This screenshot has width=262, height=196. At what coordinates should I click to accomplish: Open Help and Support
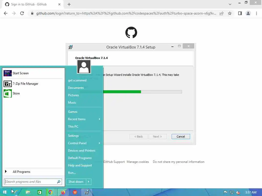pos(80,165)
